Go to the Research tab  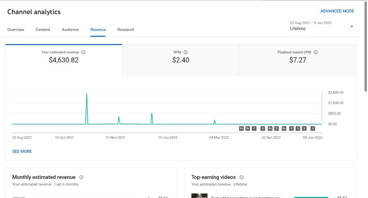point(126,29)
